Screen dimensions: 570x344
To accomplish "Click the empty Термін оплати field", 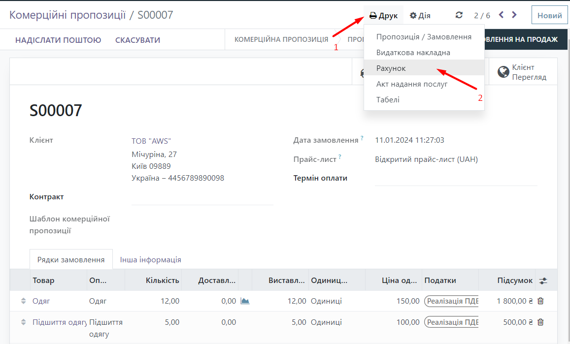I will pos(456,178).
